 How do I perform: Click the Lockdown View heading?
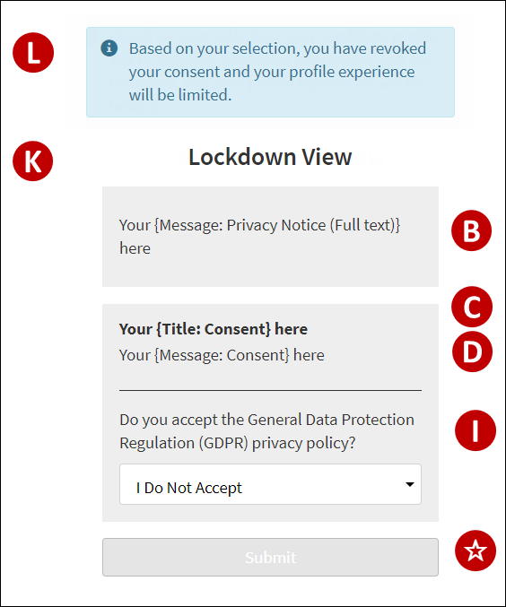(x=270, y=157)
